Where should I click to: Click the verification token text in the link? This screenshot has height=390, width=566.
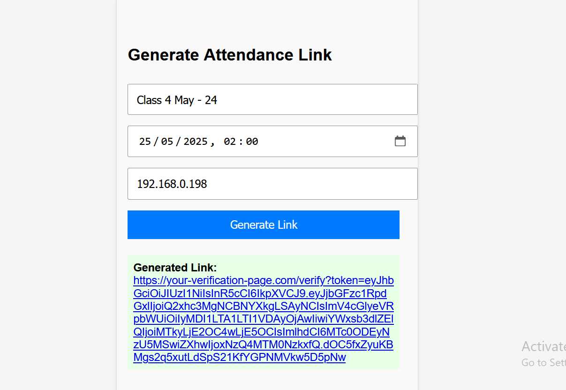pos(263,319)
